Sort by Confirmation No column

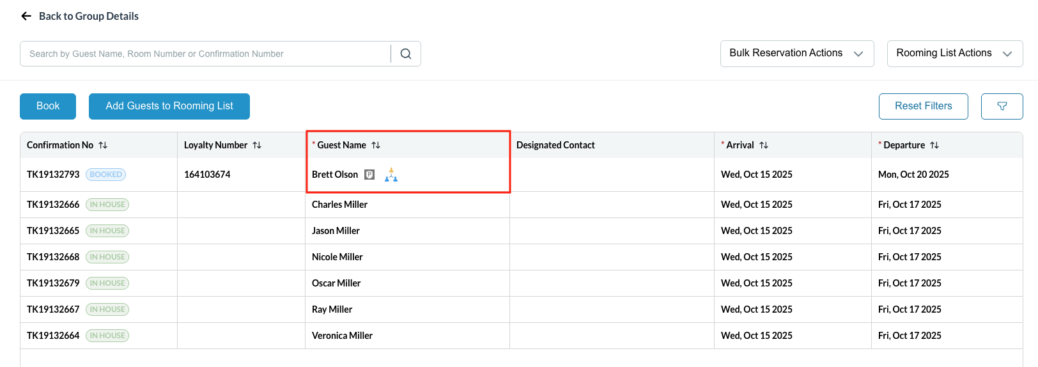click(103, 145)
